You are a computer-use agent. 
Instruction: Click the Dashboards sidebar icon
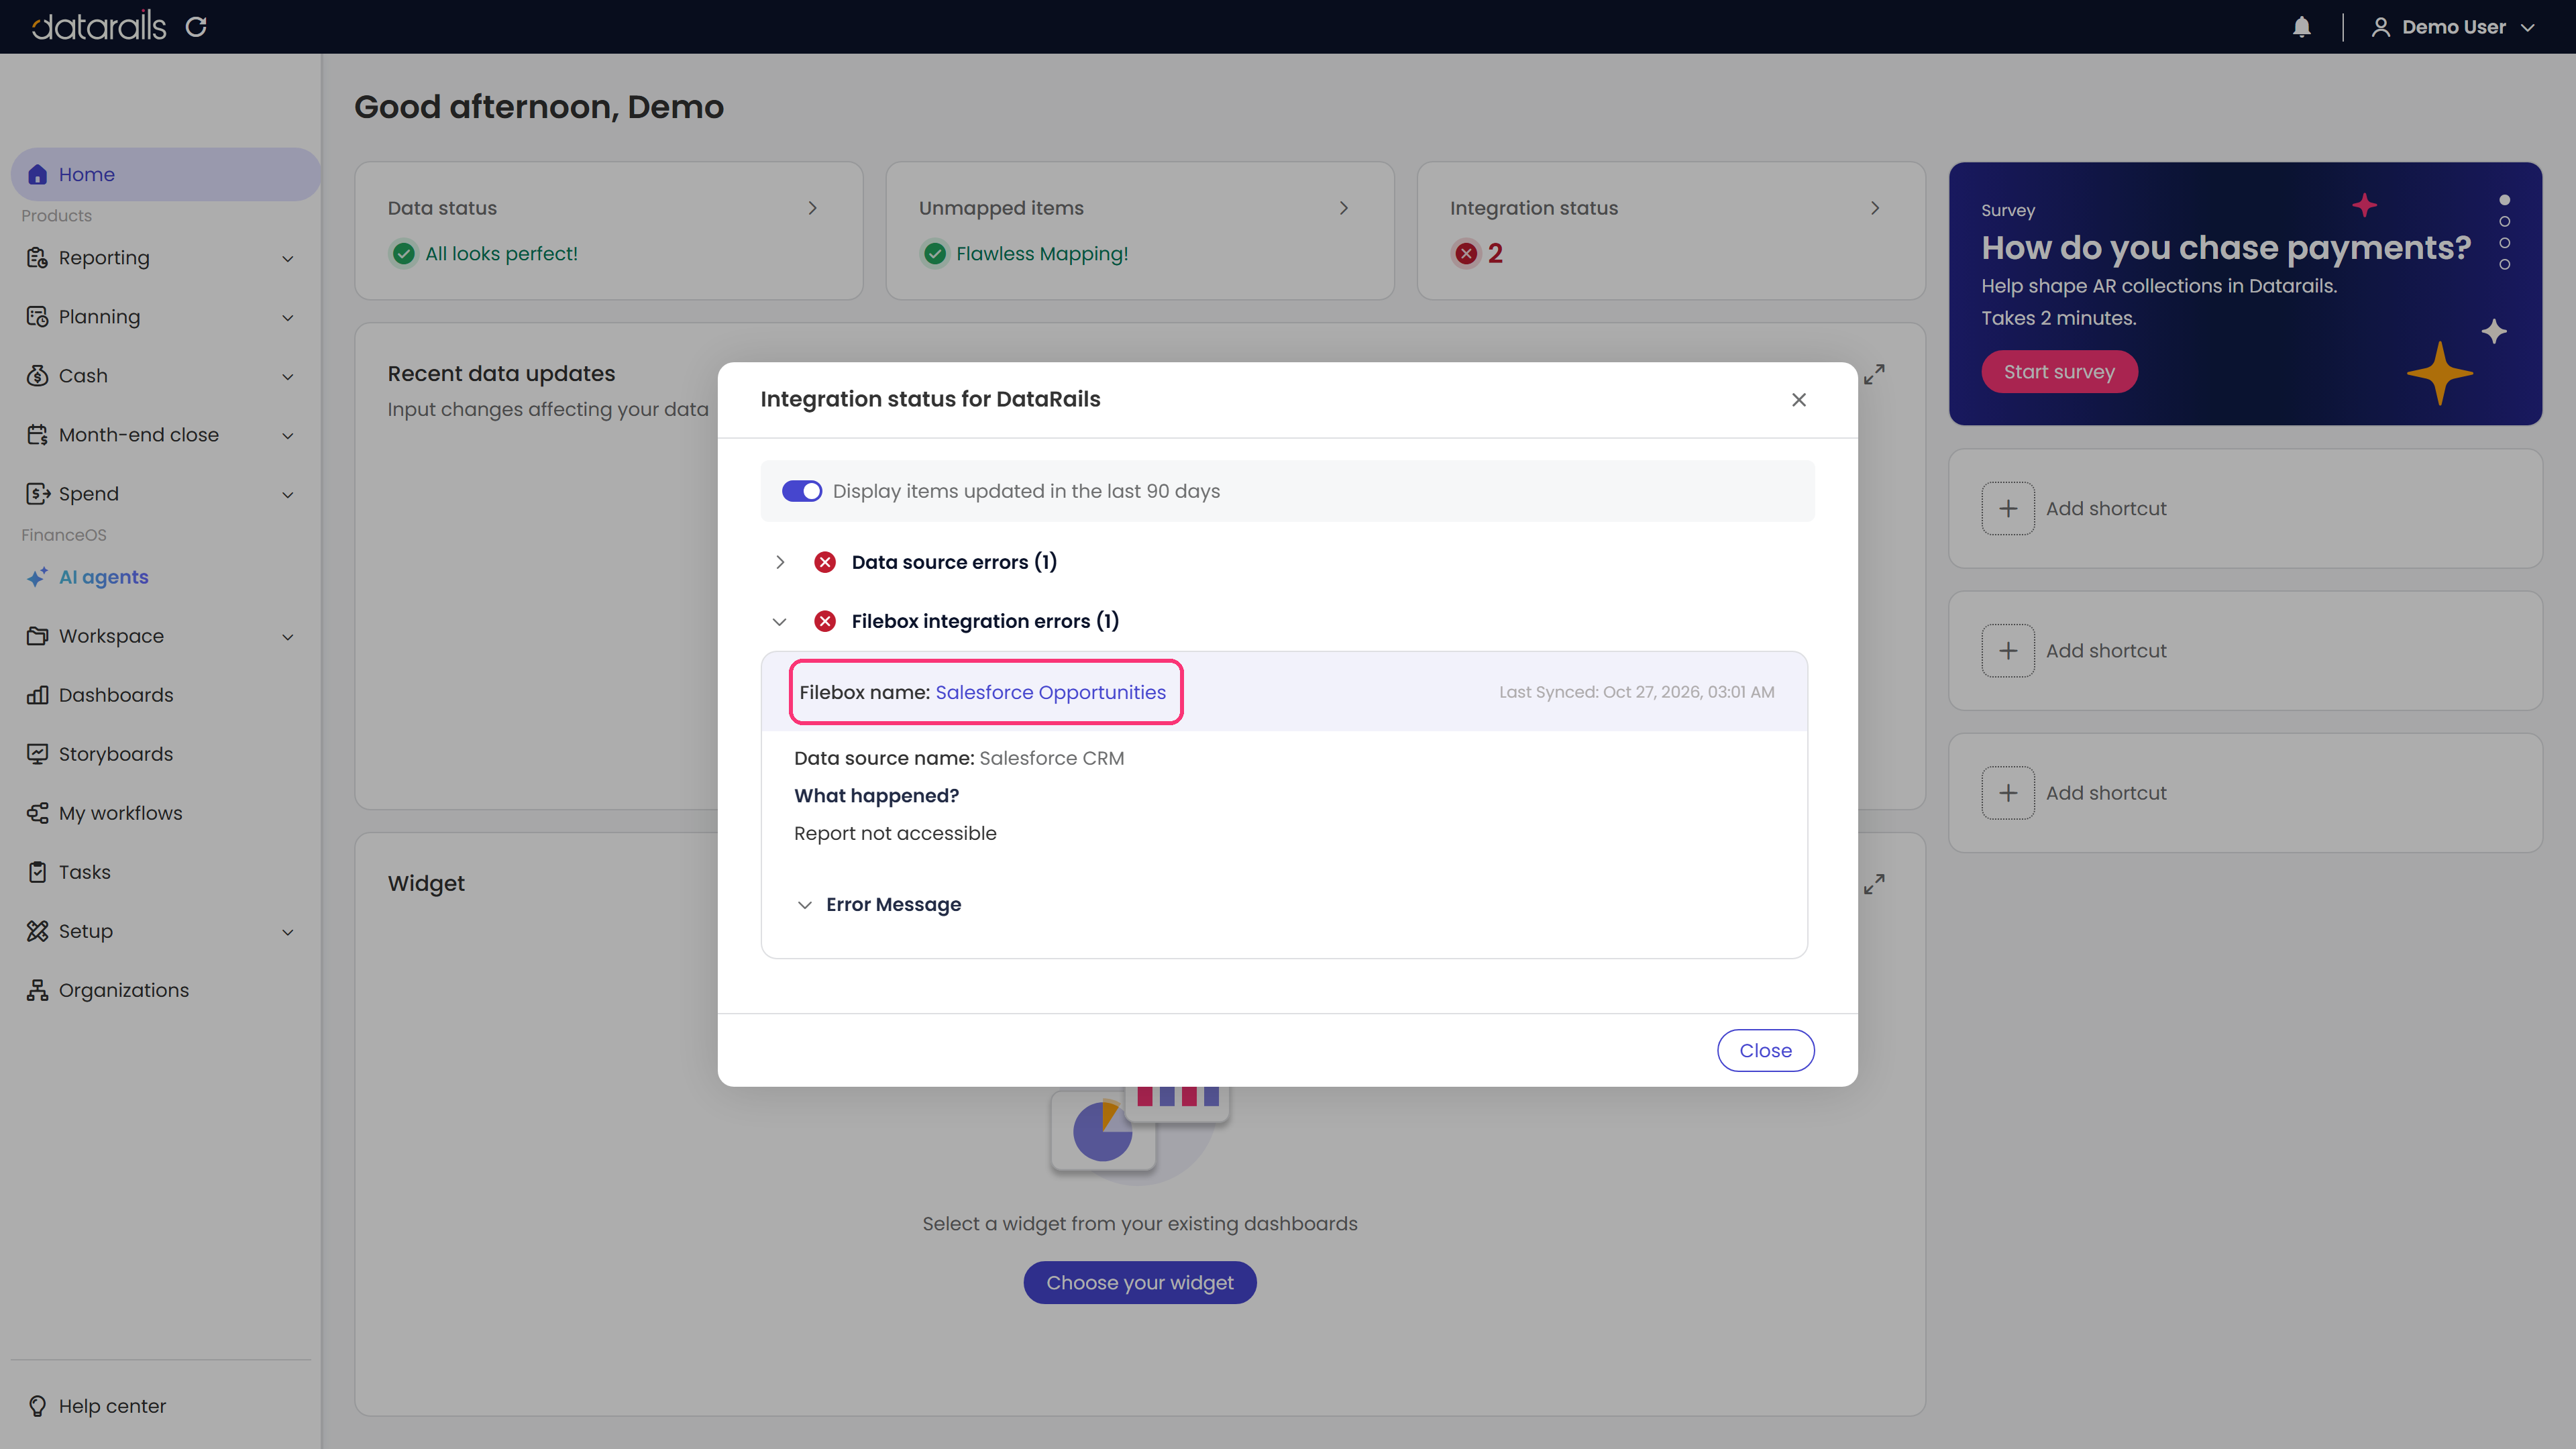[x=37, y=695]
